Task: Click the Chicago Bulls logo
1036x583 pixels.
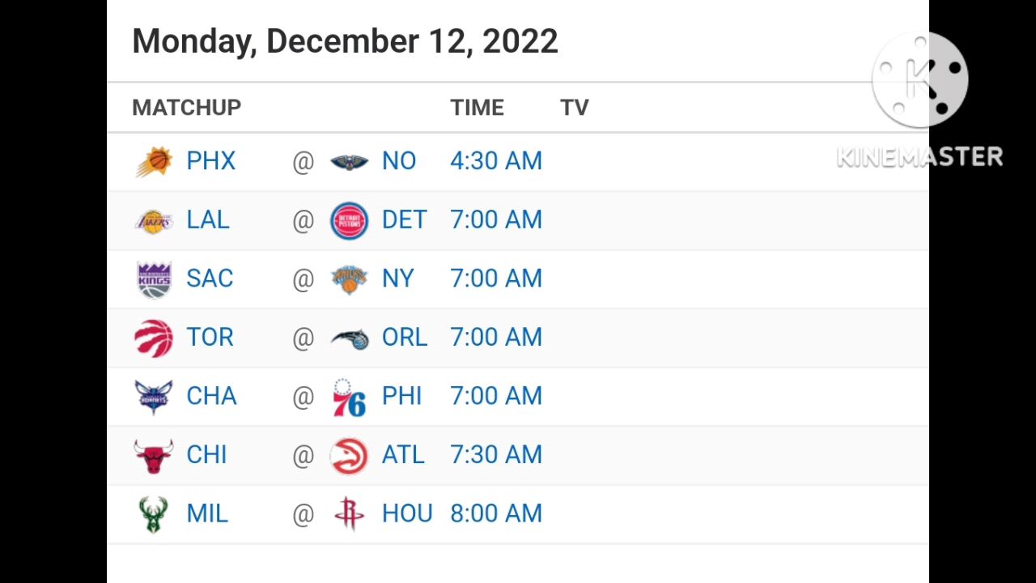Action: 154,456
